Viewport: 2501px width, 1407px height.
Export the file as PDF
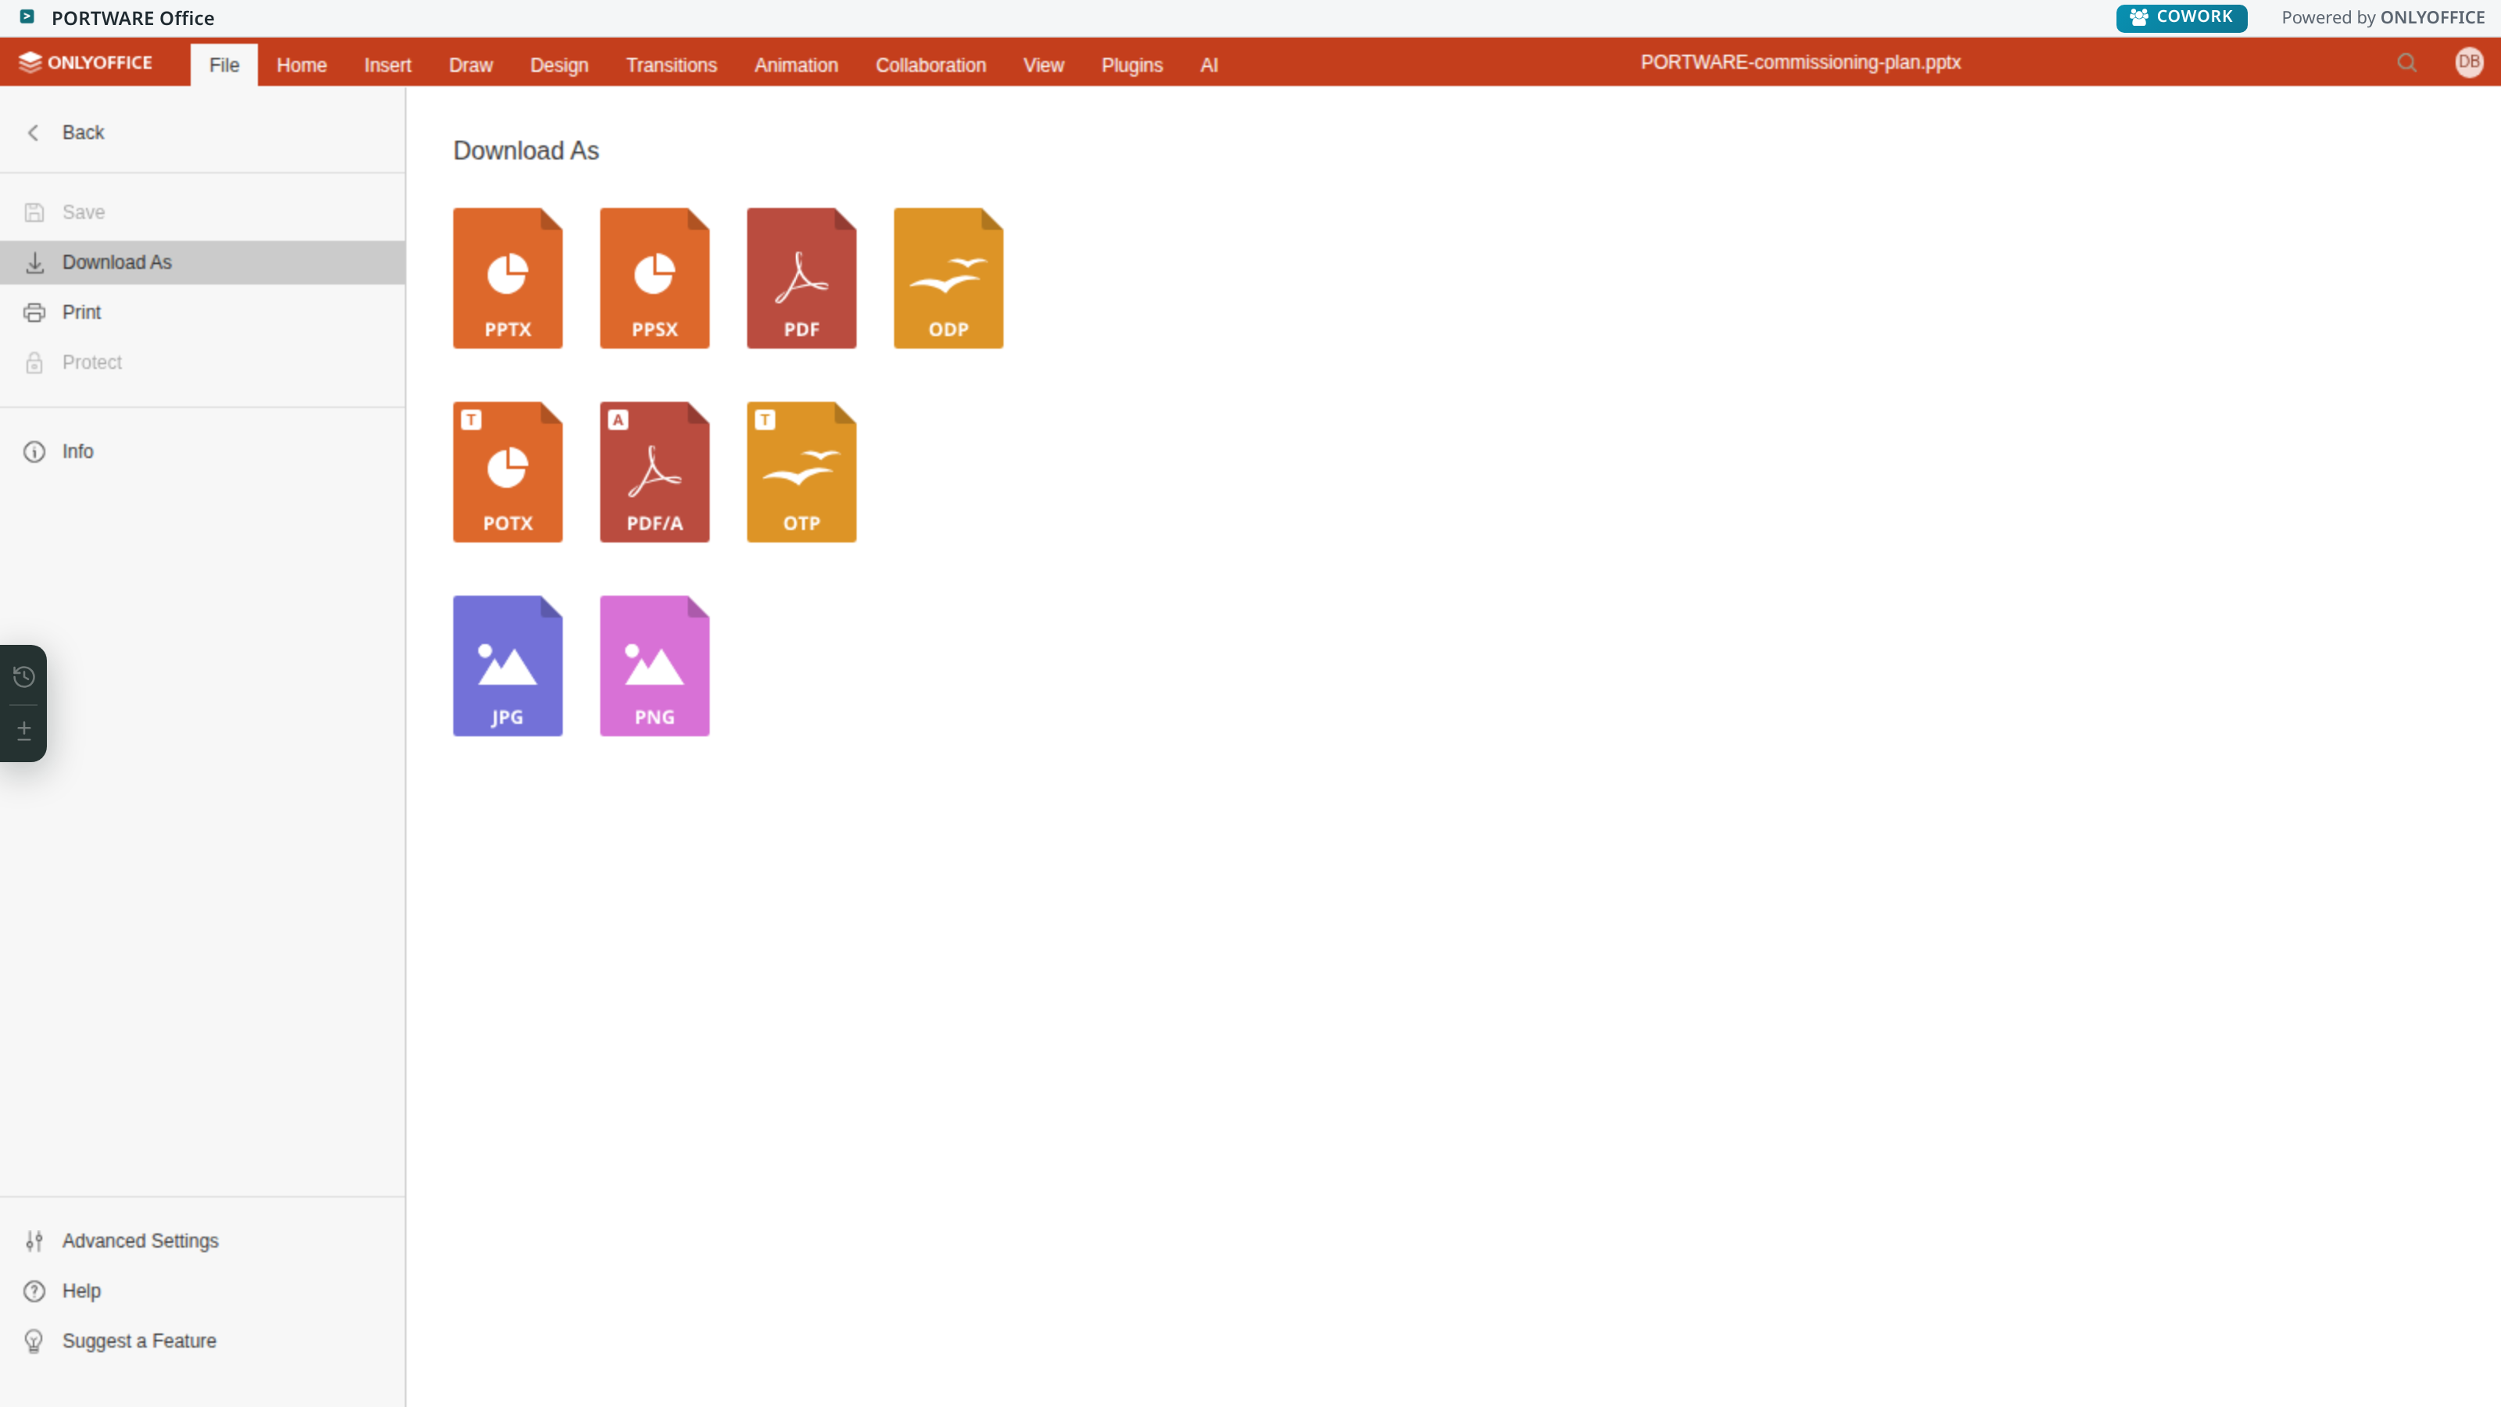tap(801, 277)
